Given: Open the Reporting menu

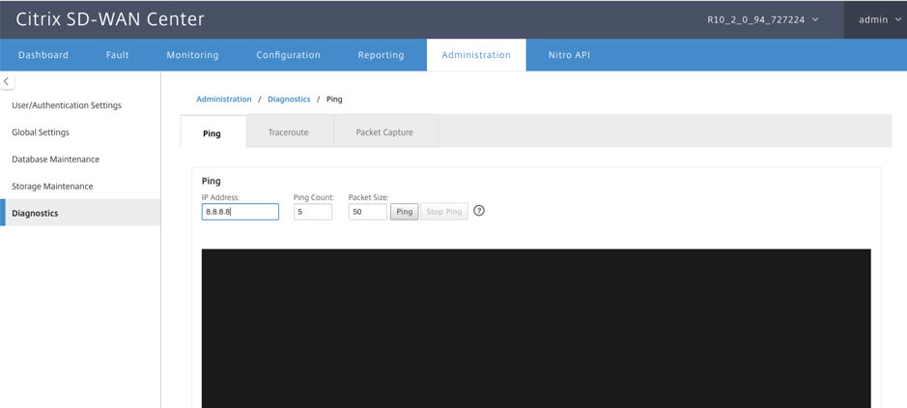Looking at the screenshot, I should [382, 55].
